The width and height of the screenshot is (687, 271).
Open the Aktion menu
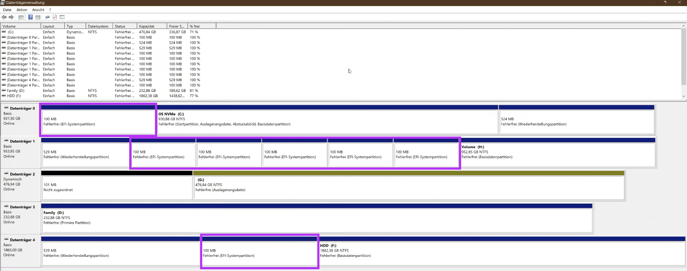[22, 10]
